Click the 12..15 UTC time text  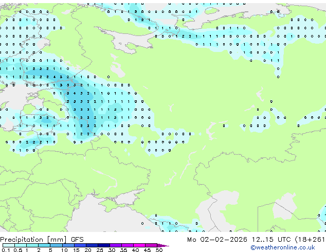[x=271, y=240]
